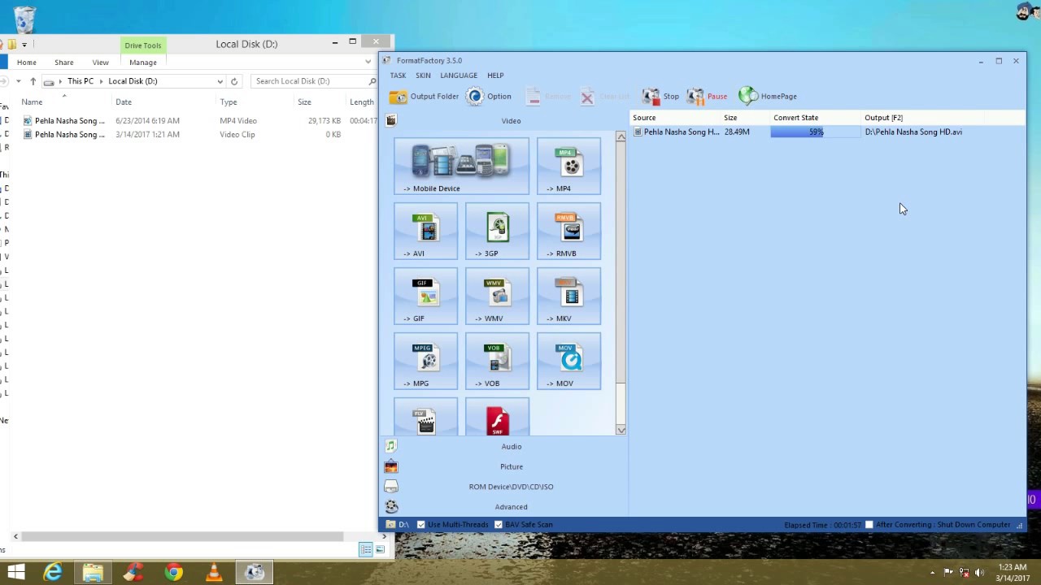
Task: Select the Video Clip Pehla Nasha Song file
Action: tap(199, 134)
